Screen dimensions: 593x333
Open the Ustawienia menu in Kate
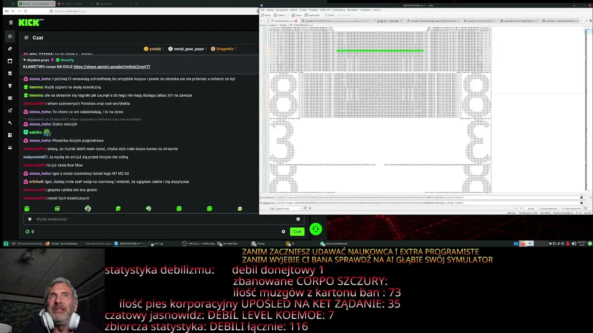coord(366,10)
